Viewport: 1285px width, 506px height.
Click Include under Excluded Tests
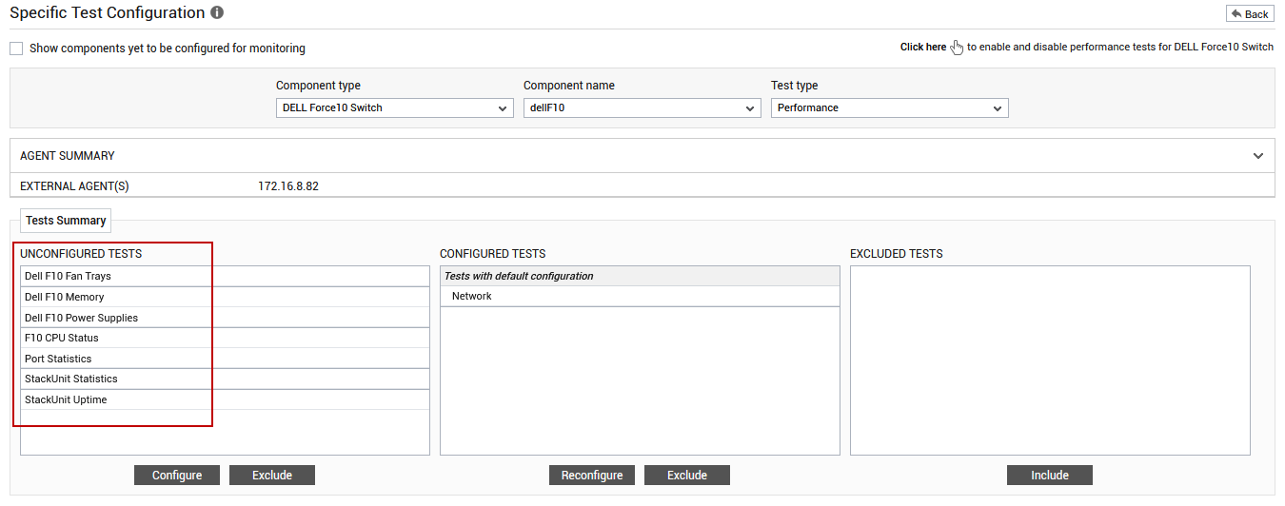1050,476
